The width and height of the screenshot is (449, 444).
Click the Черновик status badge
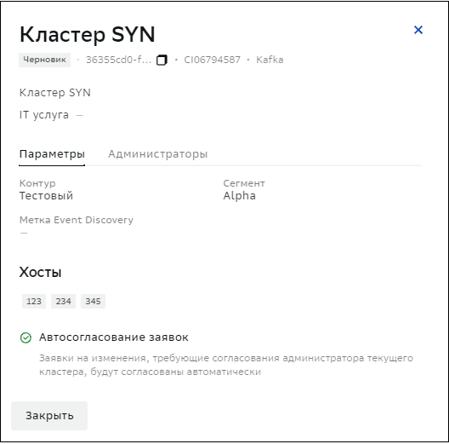pyautogui.click(x=45, y=60)
